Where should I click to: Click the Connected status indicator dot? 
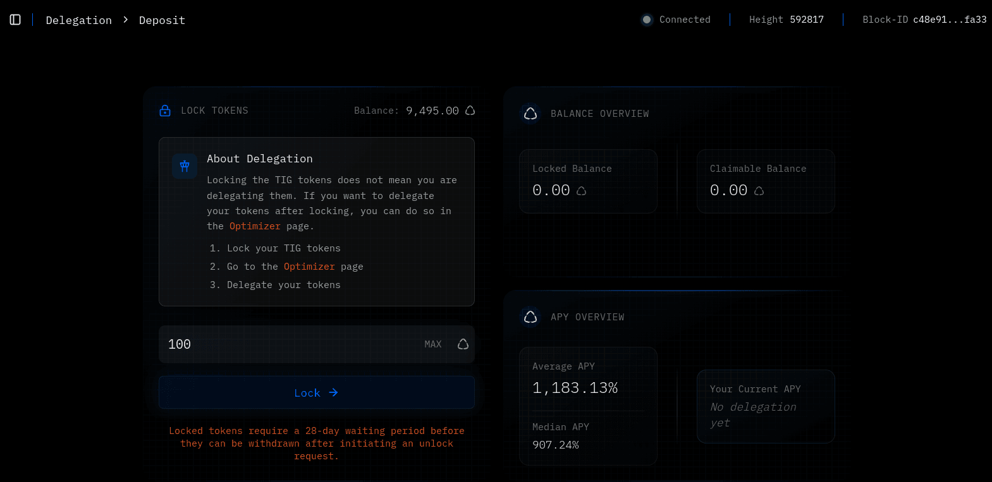point(646,20)
